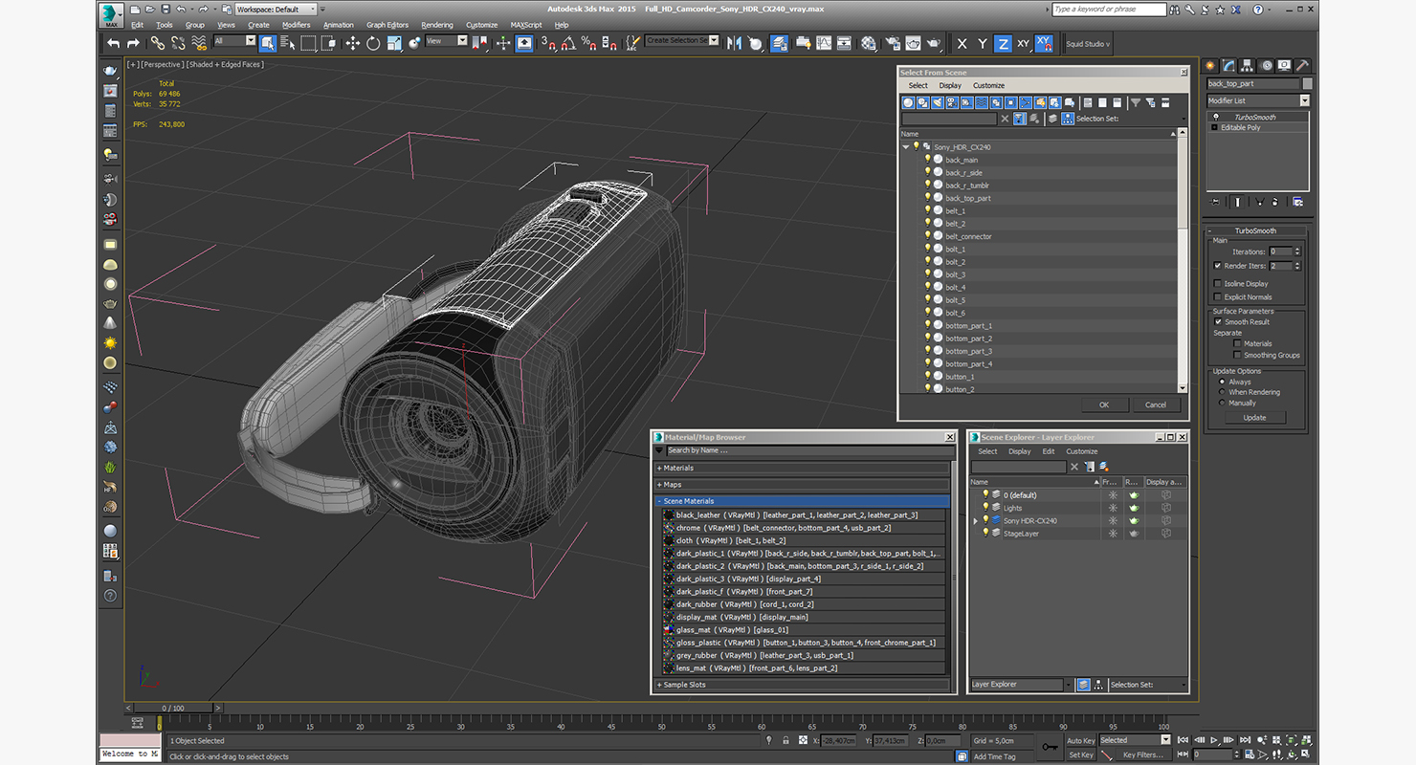Toggle Isoline Display checkbox
Image resolution: width=1416 pixels, height=765 pixels.
click(1217, 284)
